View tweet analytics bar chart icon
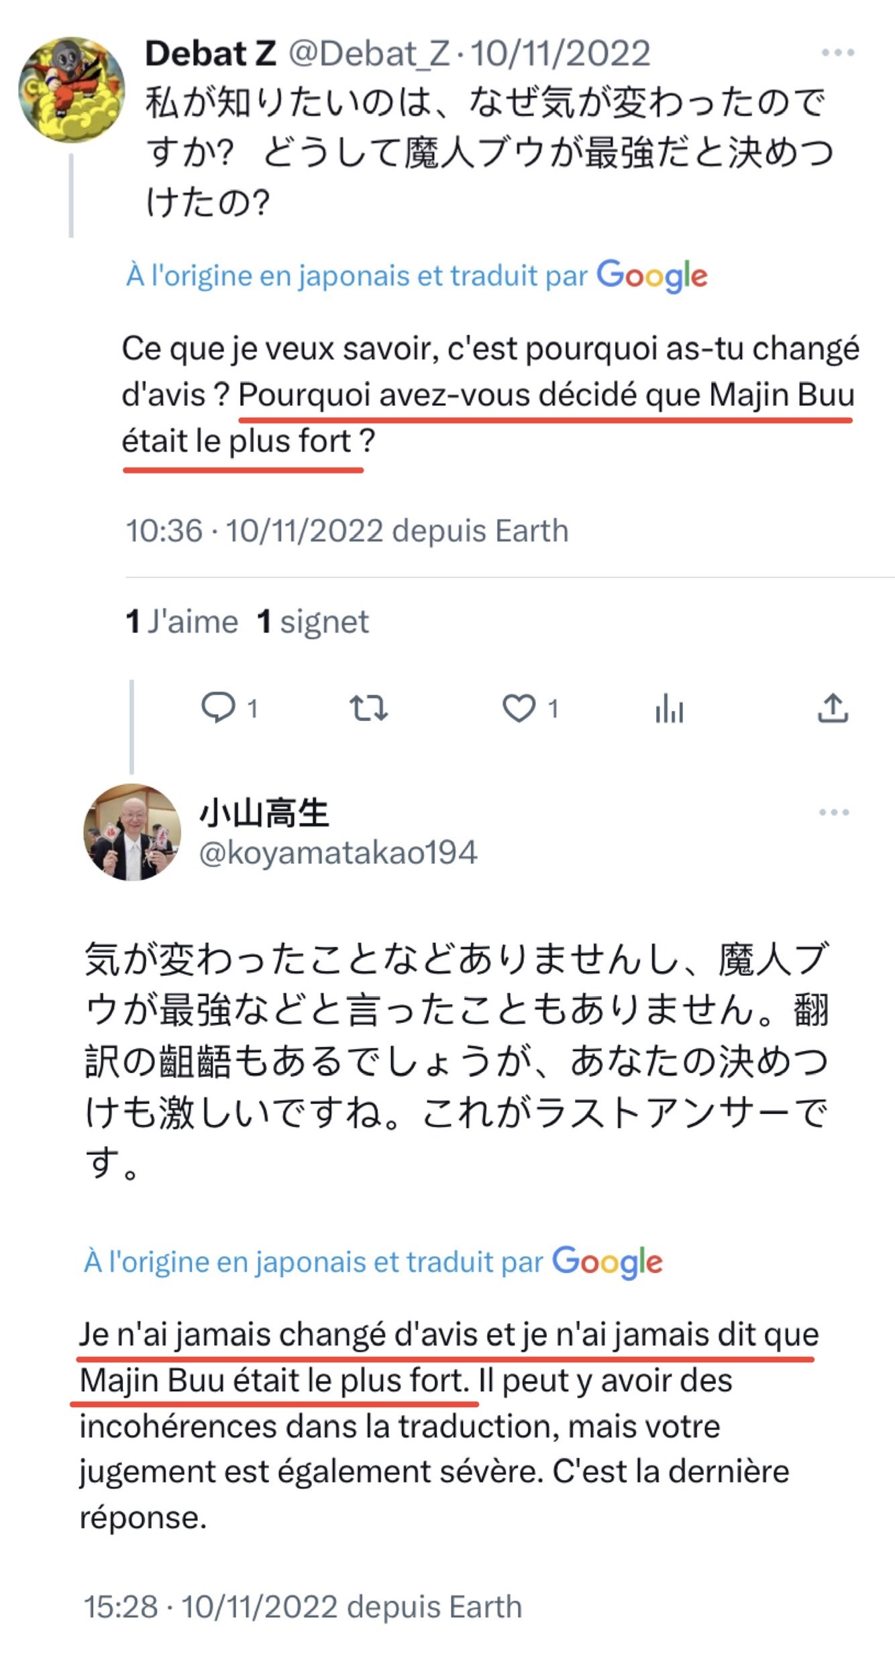 click(x=669, y=708)
